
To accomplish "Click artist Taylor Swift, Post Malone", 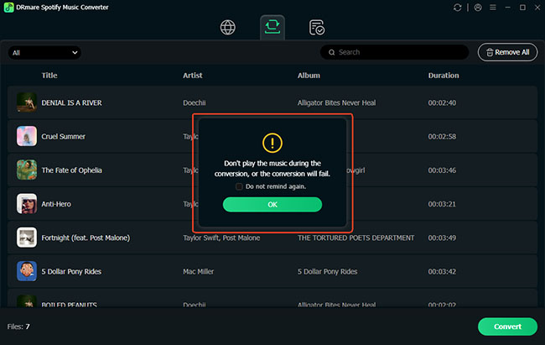I will click(x=221, y=238).
